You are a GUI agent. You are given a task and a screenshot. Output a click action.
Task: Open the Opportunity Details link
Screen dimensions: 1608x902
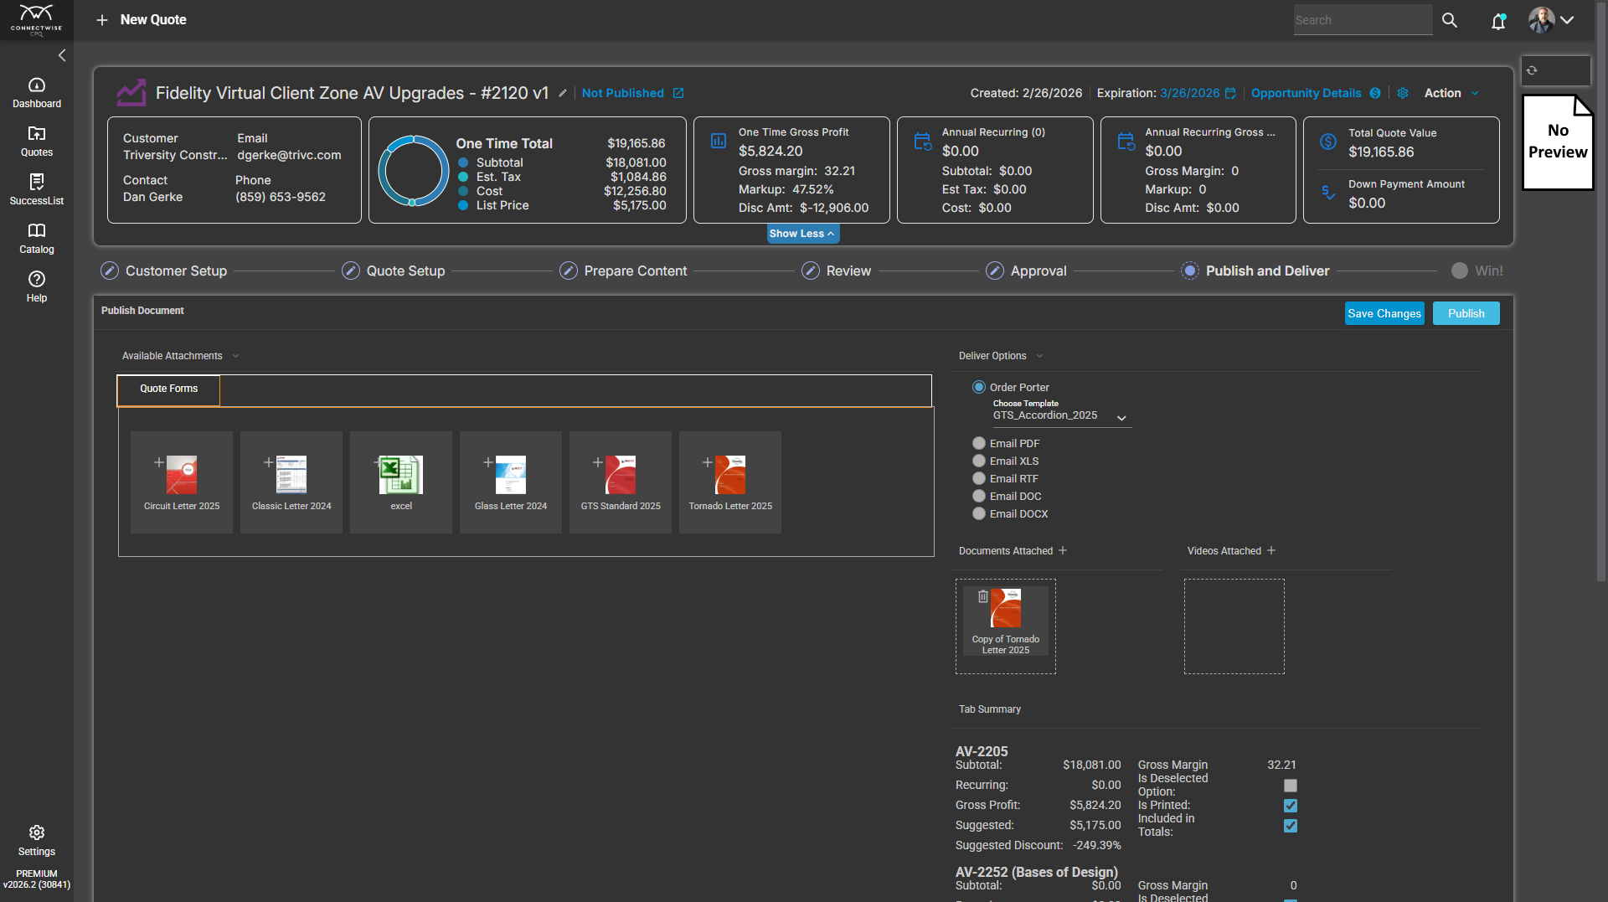tap(1306, 93)
